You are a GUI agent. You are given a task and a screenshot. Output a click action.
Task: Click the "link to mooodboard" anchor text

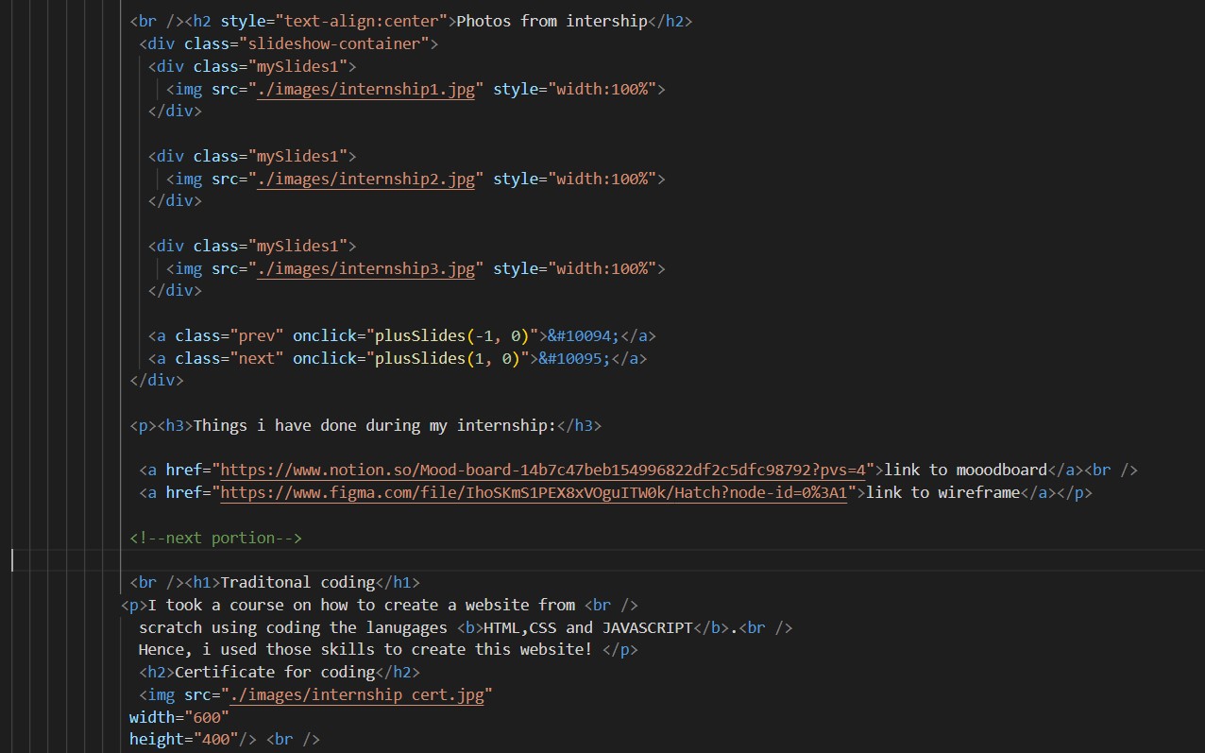[x=965, y=470]
